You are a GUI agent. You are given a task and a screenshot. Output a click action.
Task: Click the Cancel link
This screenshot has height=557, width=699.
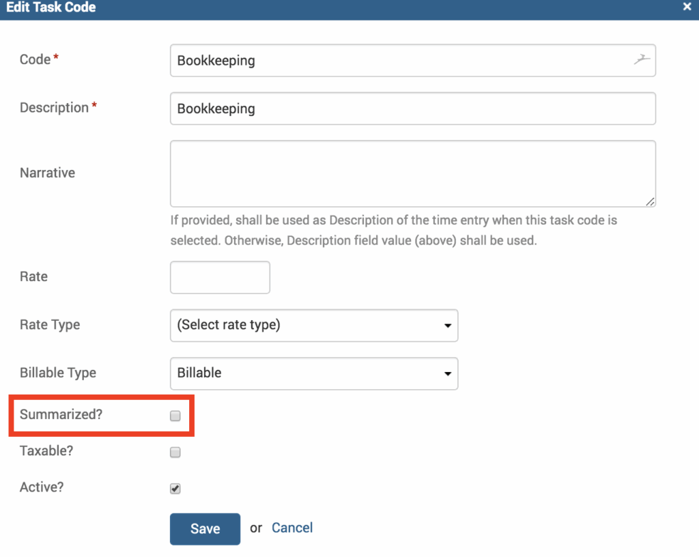(292, 528)
